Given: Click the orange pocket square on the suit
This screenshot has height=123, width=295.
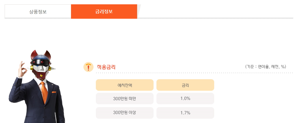Looking at the screenshot, I should pos(54,92).
